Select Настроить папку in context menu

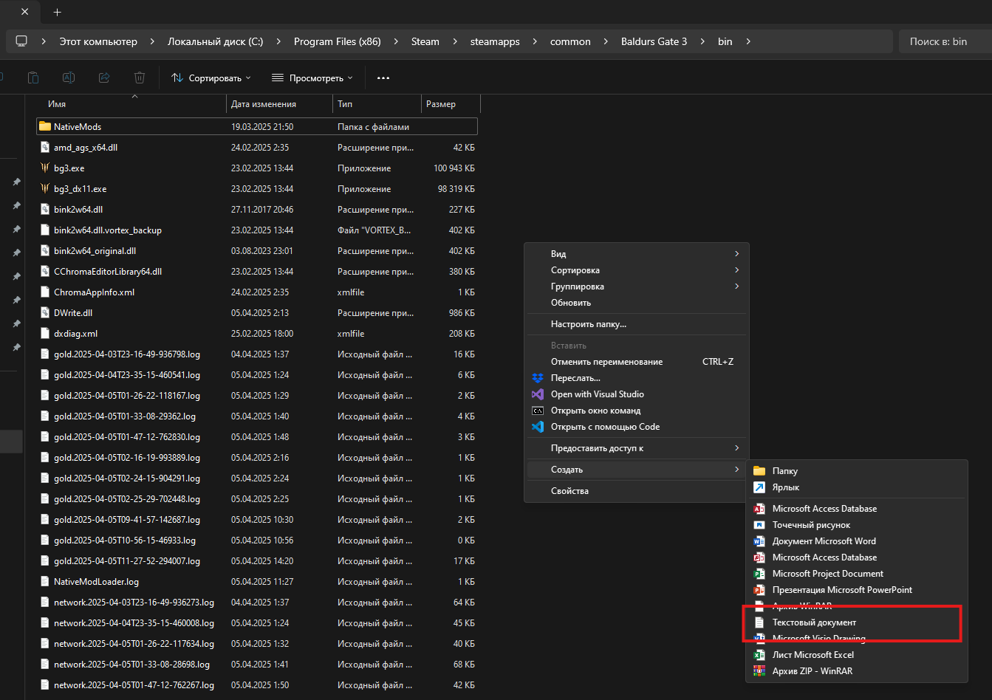click(637, 324)
